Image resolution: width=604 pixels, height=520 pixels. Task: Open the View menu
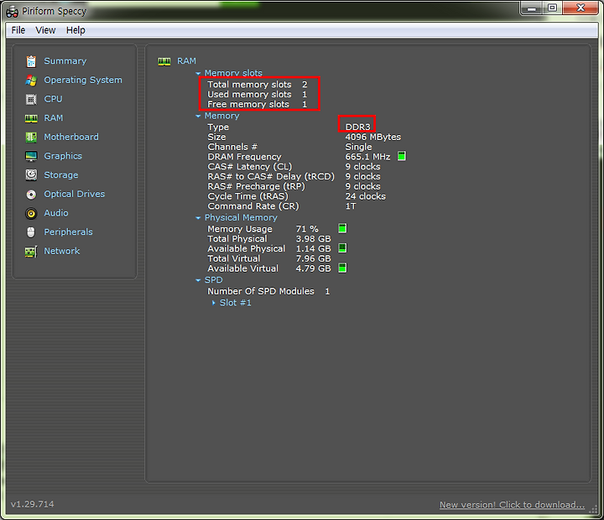click(45, 30)
